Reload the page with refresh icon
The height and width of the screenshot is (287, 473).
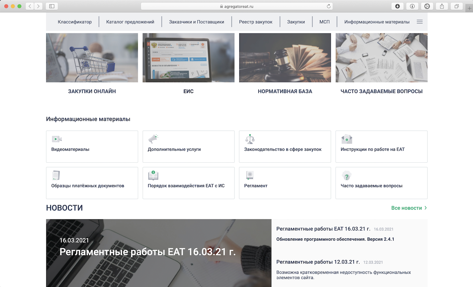328,6
